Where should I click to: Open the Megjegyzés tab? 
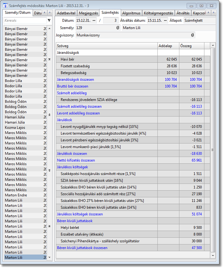[x=88, y=13]
